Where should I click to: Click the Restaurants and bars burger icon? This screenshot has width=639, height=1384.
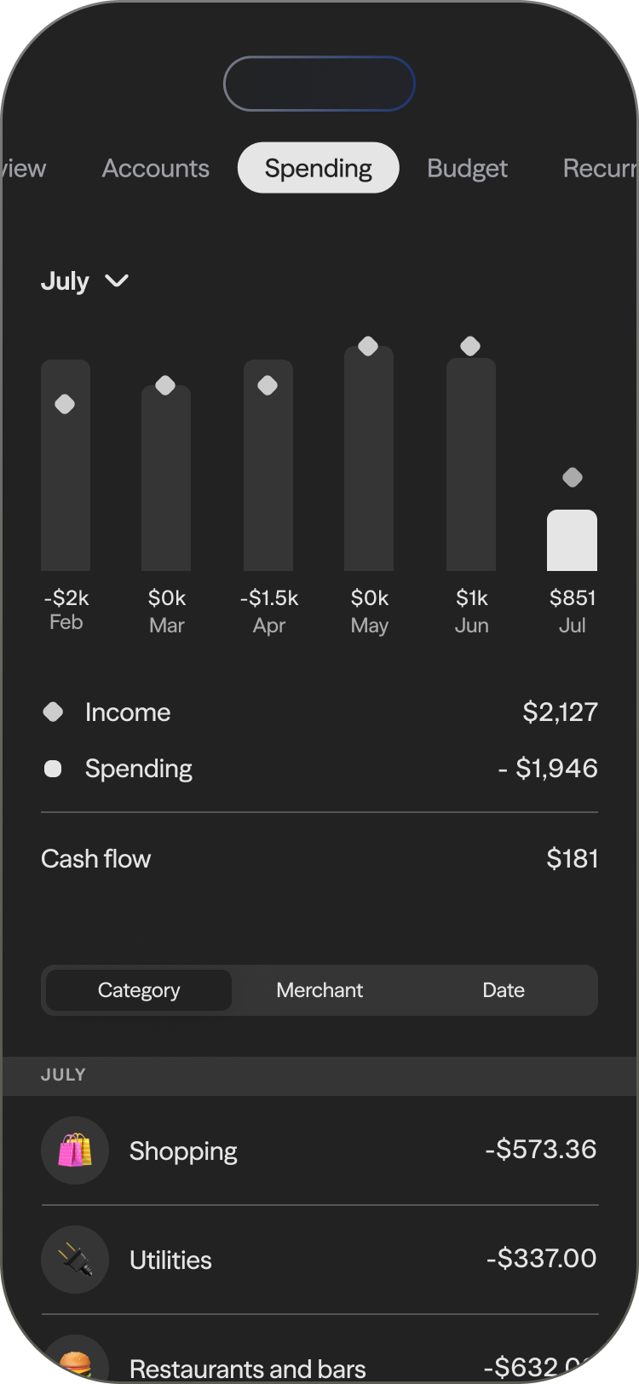pyautogui.click(x=75, y=1362)
